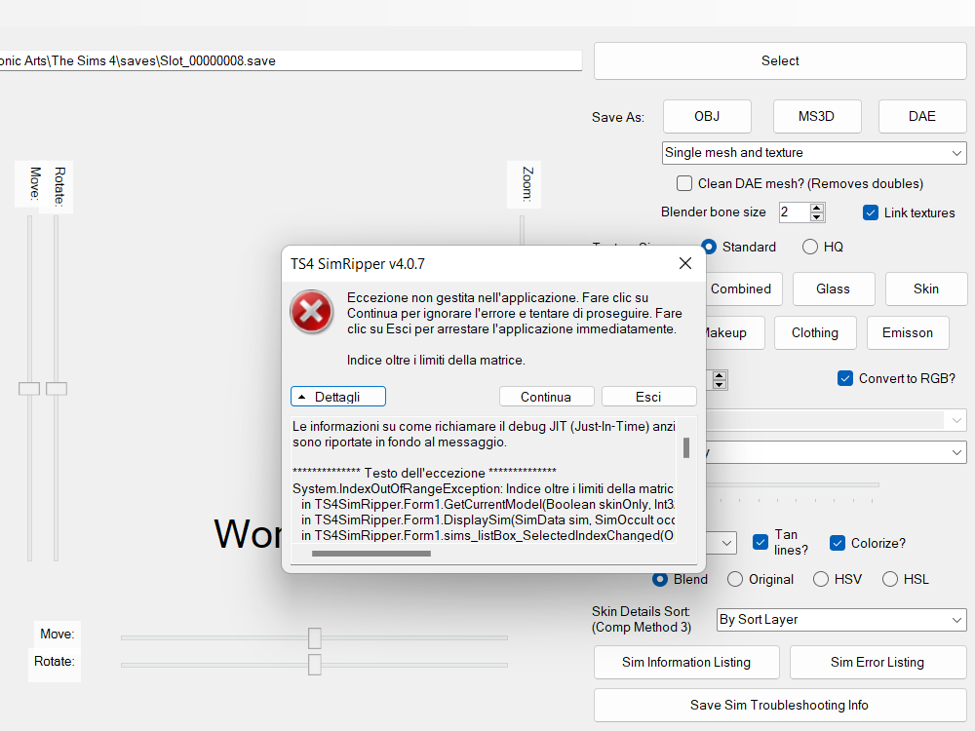
Task: Click the Continua button in error dialog
Action: coord(546,397)
